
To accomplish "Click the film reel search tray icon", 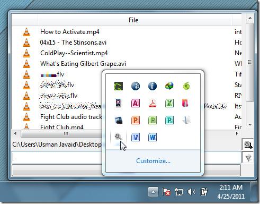I will coord(118,137).
